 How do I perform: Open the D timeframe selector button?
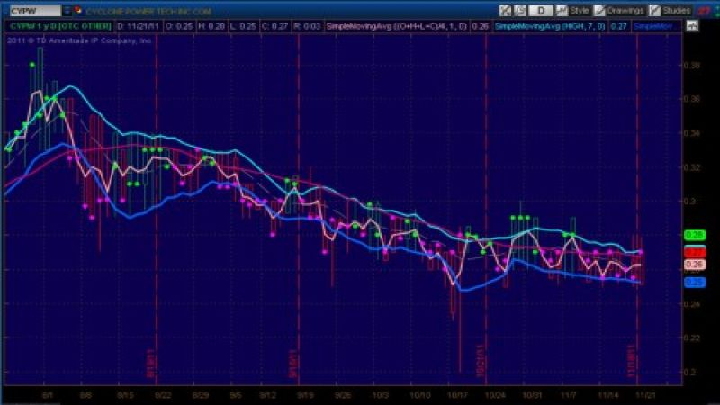541,11
